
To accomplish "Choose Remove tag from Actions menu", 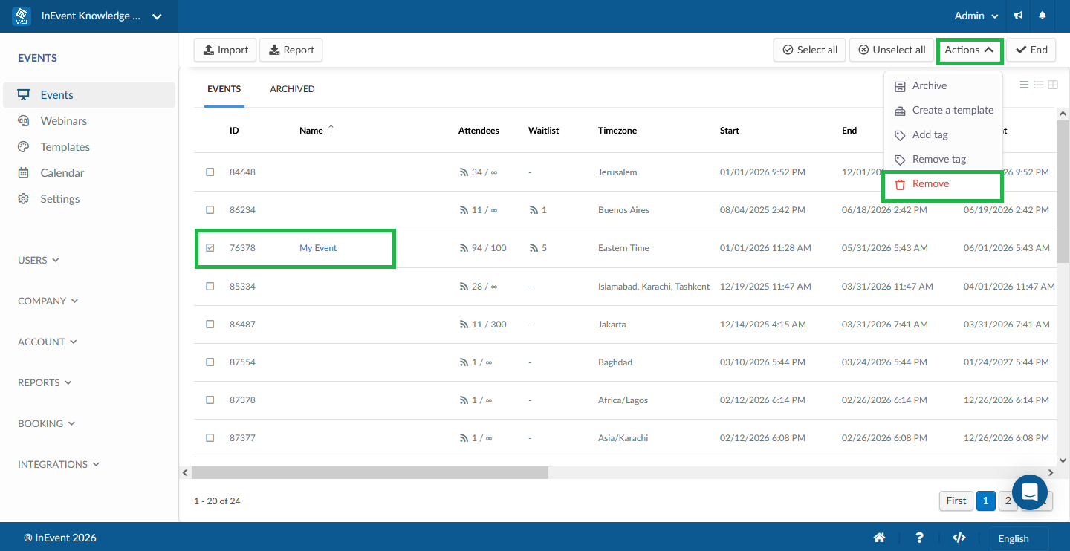I will click(943, 160).
